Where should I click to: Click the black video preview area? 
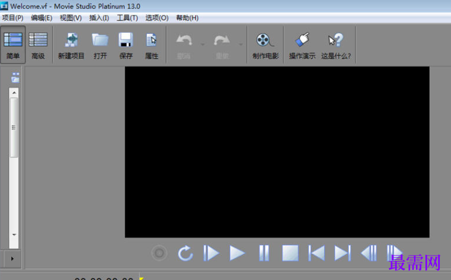pos(277,152)
